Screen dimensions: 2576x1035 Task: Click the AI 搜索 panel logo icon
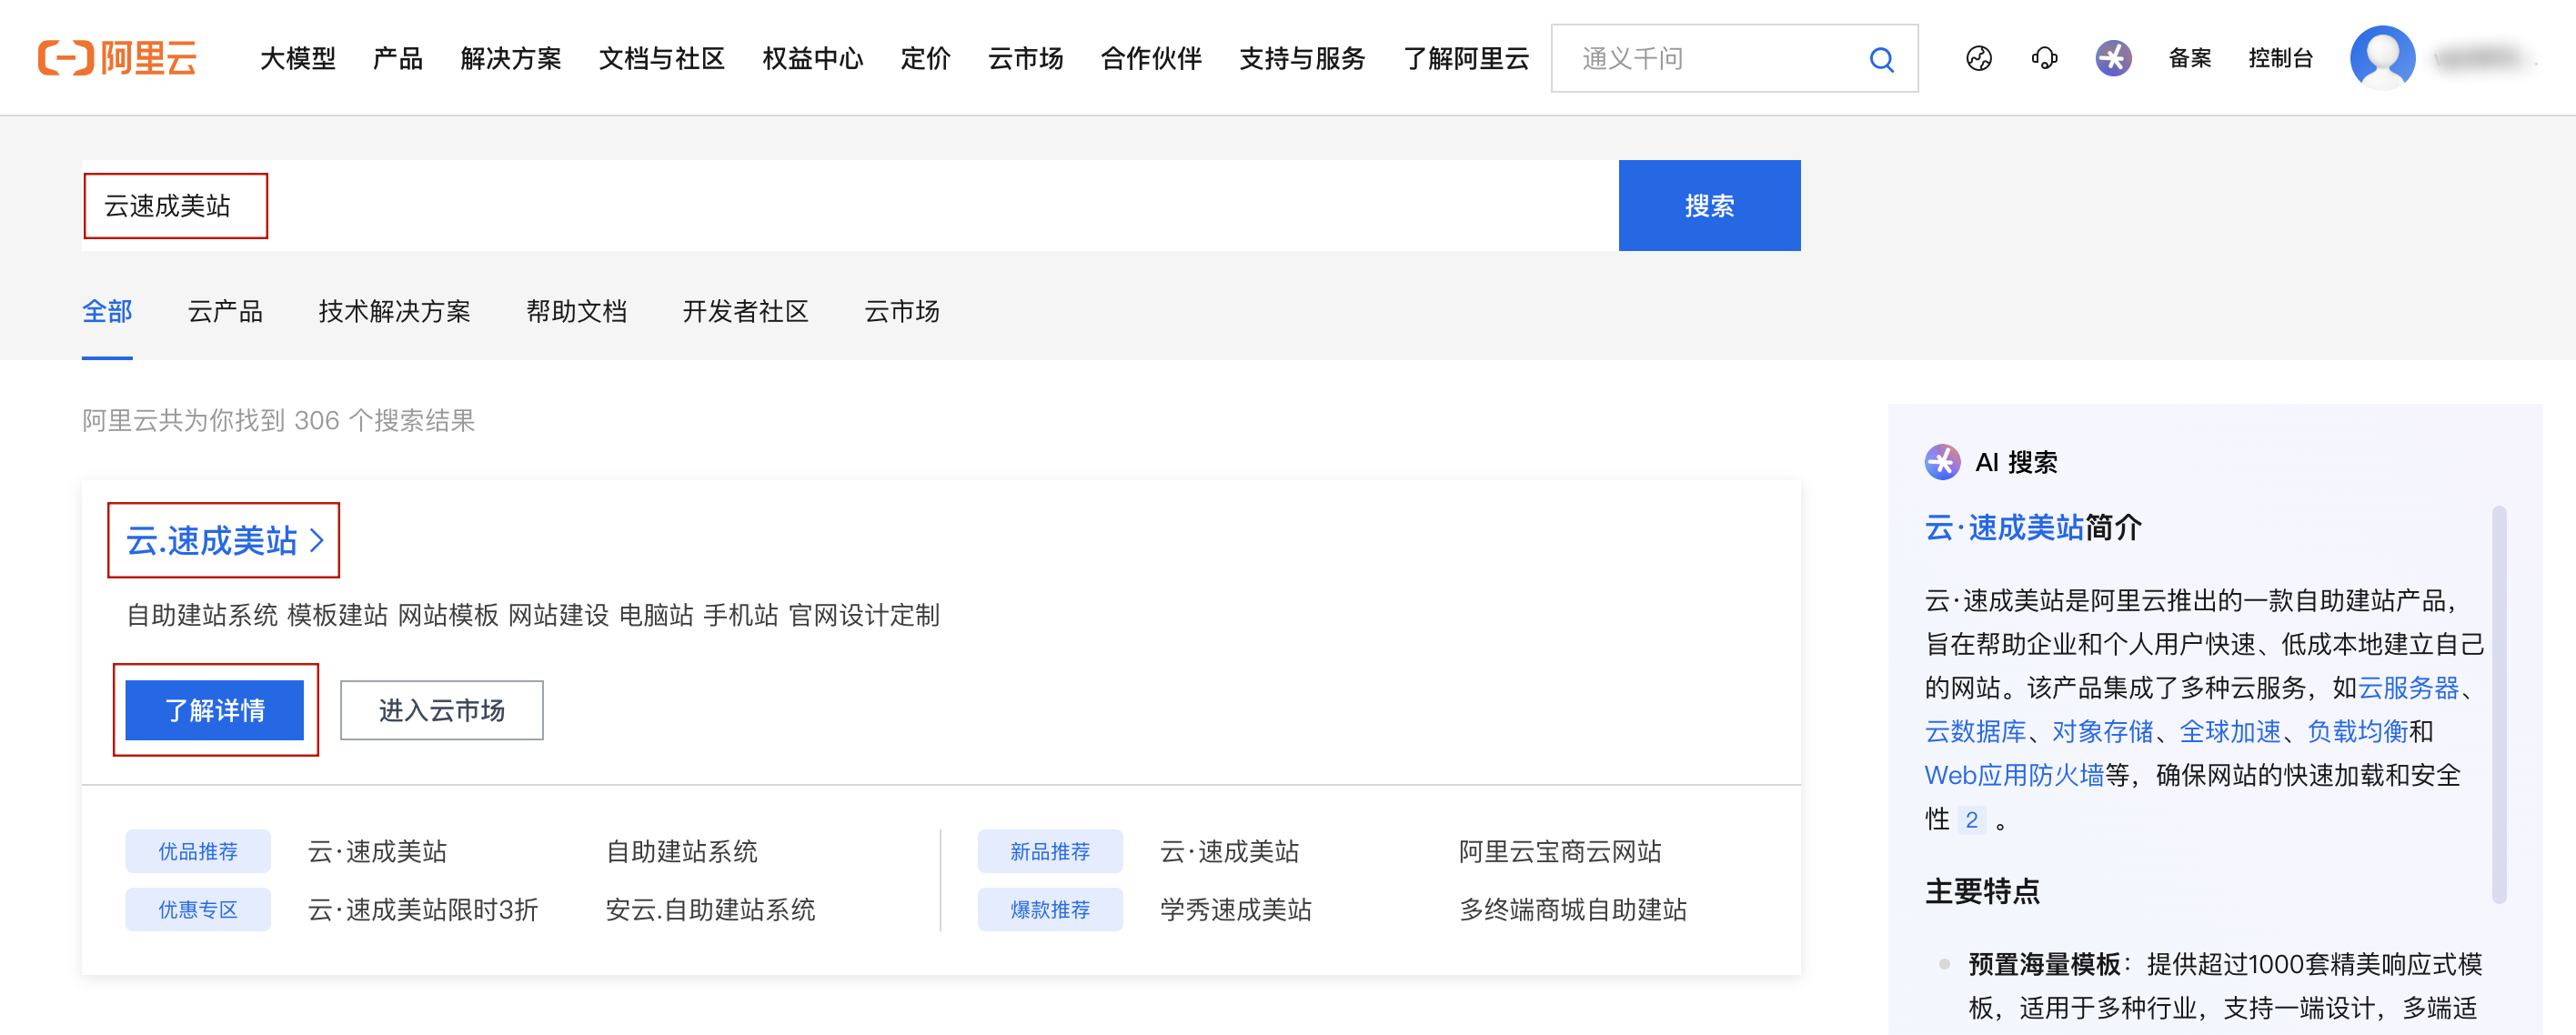click(1942, 462)
